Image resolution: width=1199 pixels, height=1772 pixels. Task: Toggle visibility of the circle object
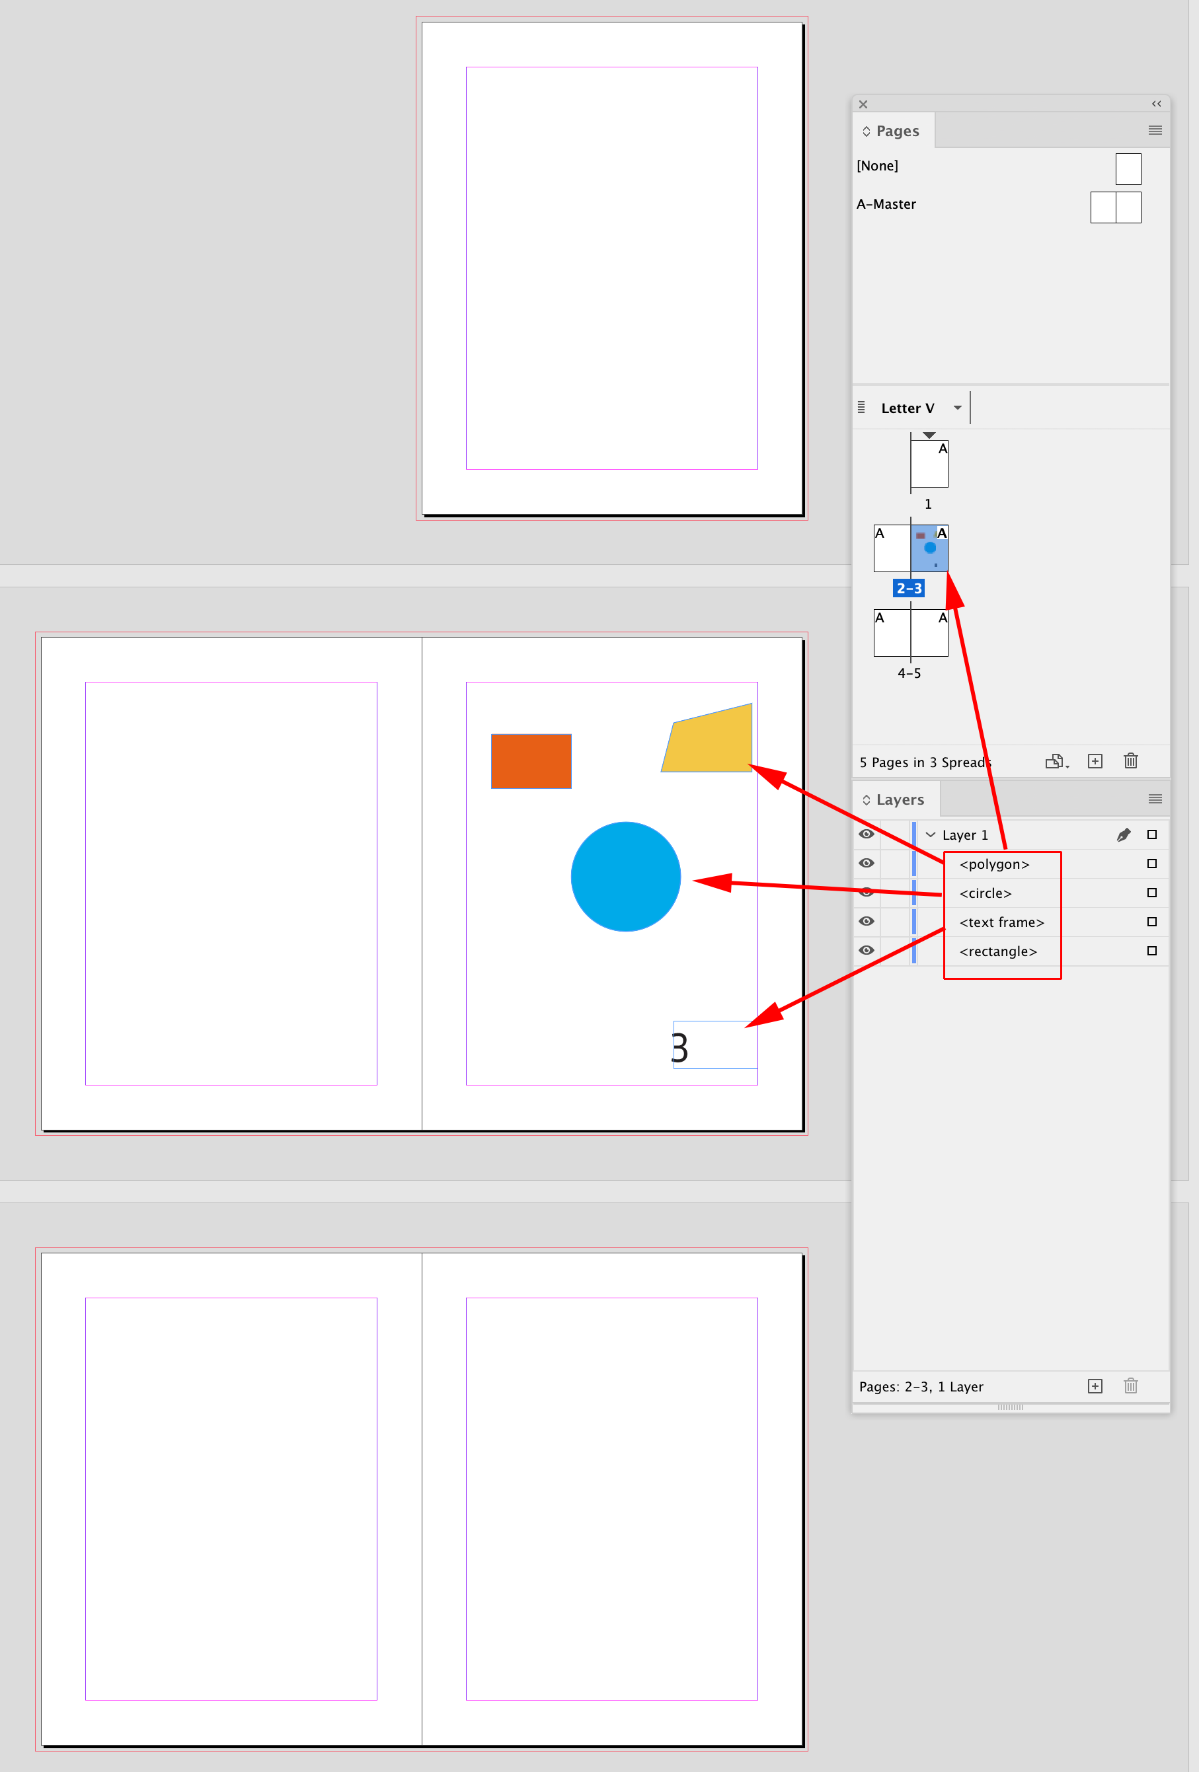(x=866, y=892)
